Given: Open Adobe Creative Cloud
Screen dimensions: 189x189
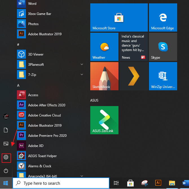Looking at the screenshot, I should (50, 115).
